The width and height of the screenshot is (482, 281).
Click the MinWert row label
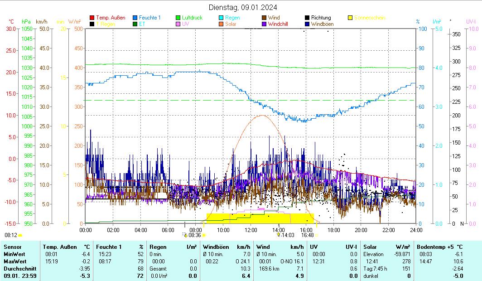[14, 254]
